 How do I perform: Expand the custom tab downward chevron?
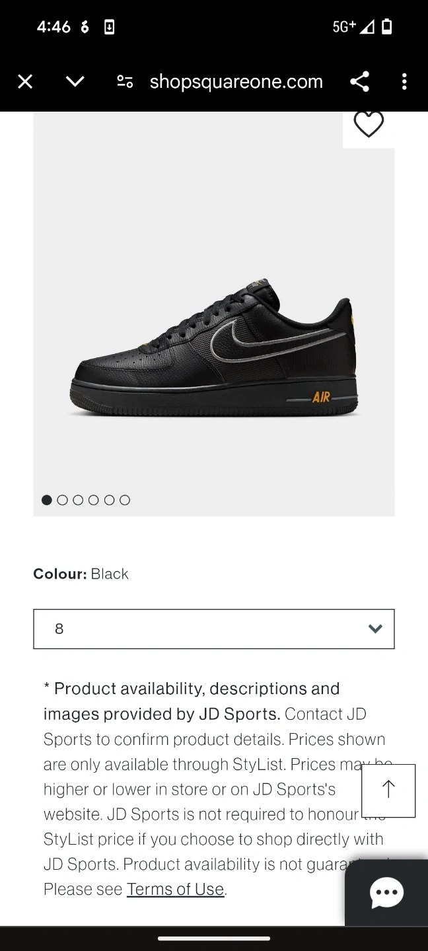click(75, 82)
